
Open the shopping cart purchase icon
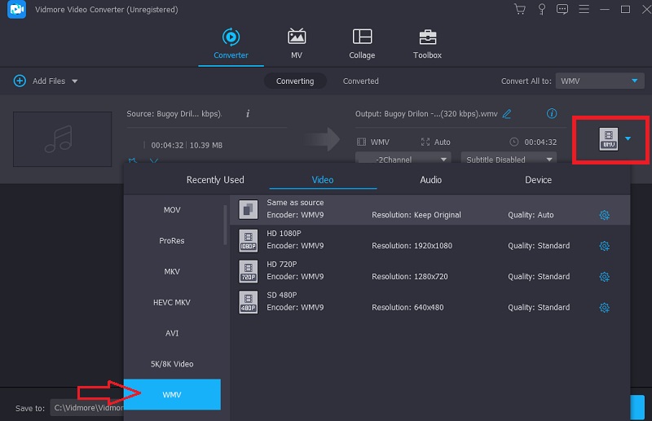click(x=519, y=10)
